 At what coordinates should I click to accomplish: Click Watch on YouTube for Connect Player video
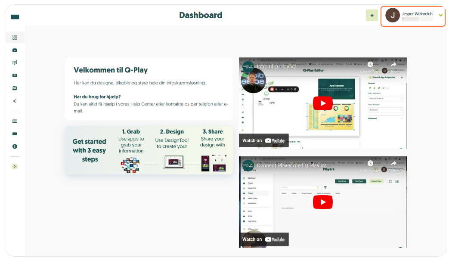click(263, 239)
